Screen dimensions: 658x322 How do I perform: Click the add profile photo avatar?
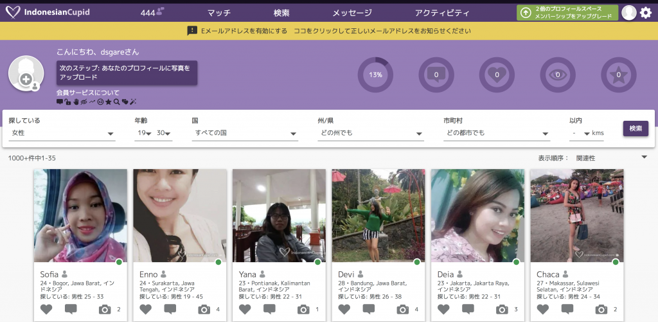point(26,74)
